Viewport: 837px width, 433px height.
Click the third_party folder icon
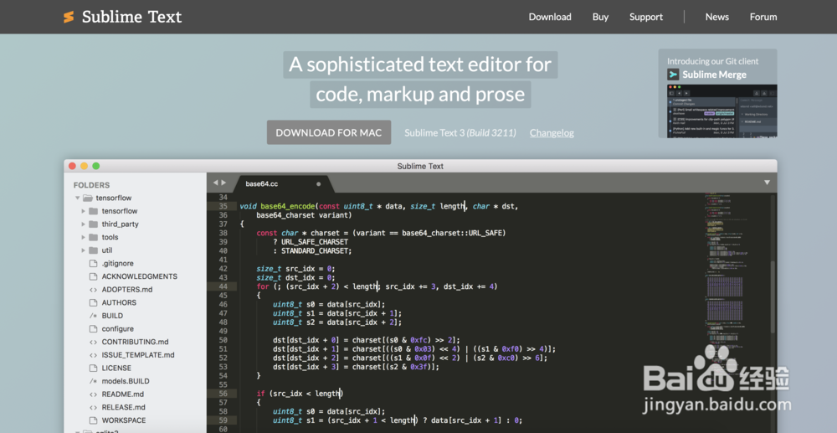click(93, 224)
